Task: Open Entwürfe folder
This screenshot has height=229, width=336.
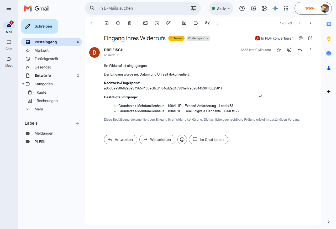Action: [x=51, y=76]
